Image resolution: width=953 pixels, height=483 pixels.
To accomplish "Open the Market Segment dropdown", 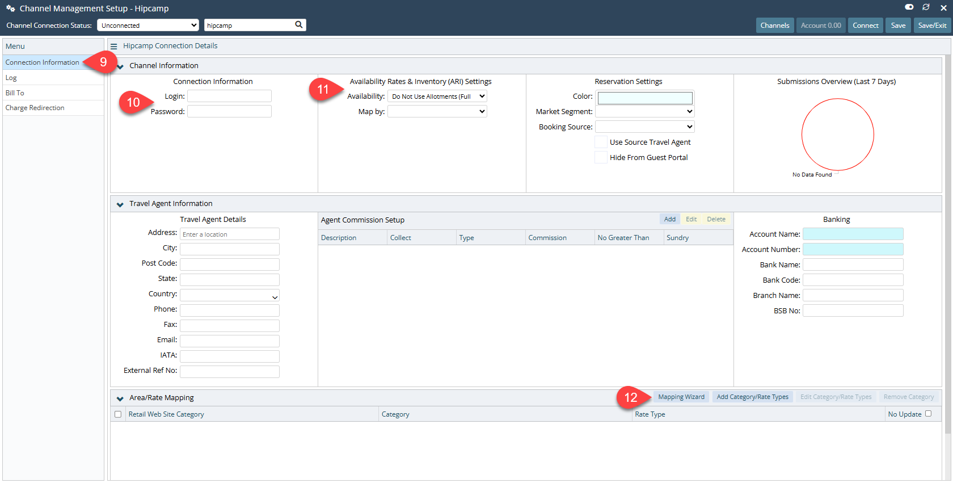I will pyautogui.click(x=645, y=111).
